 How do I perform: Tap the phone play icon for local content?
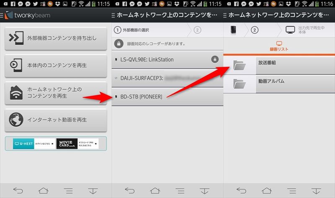coord(16,65)
